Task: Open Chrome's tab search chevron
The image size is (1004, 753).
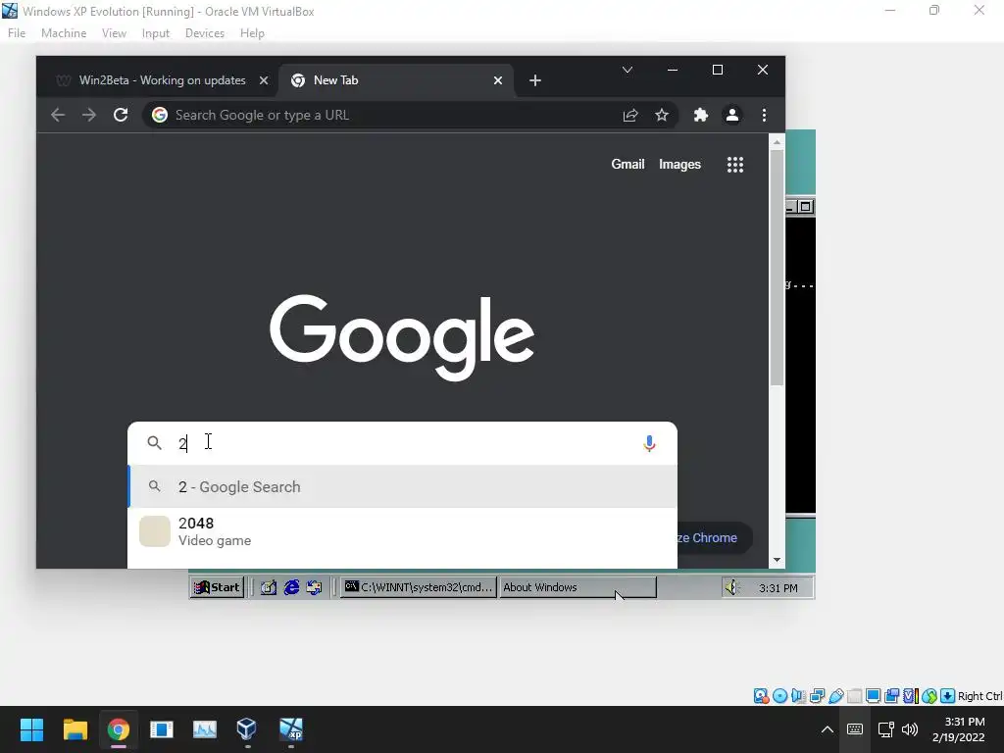Action: pyautogui.click(x=627, y=70)
